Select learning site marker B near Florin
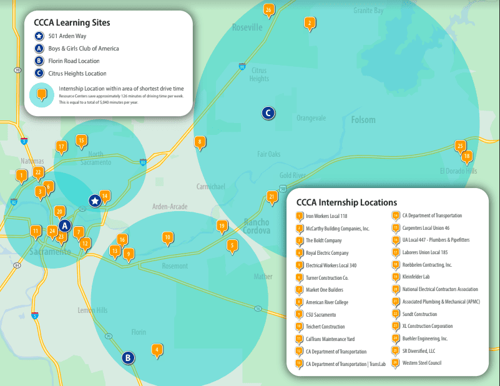The image size is (500, 386). tap(127, 358)
